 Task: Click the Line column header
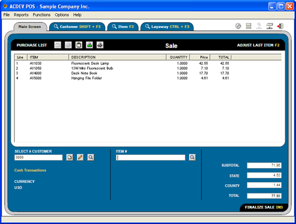click(21, 57)
